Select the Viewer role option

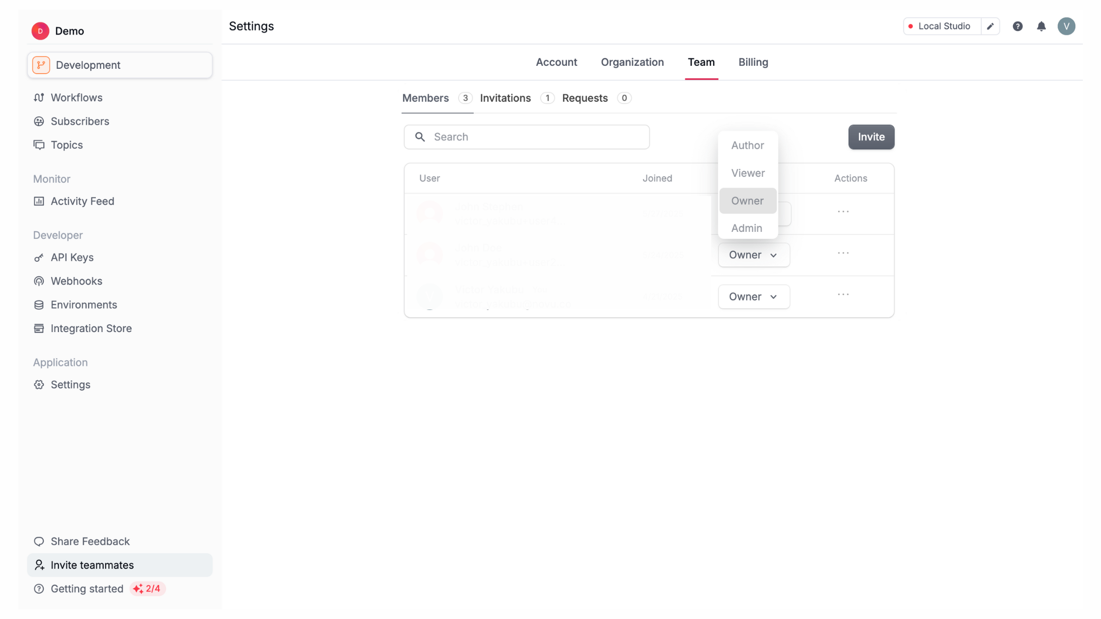pos(748,173)
